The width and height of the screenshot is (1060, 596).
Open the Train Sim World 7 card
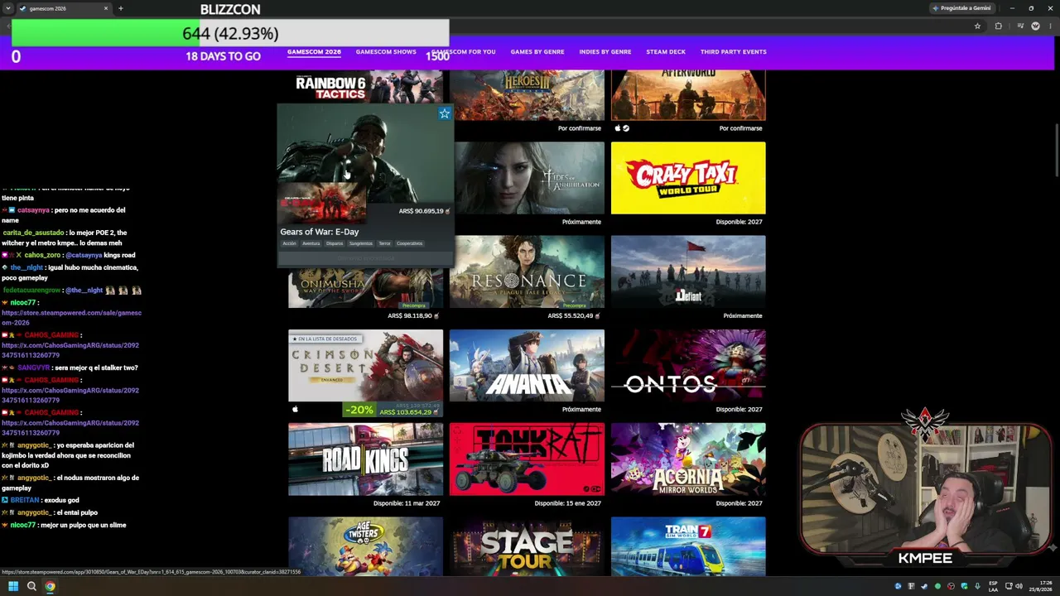pos(688,546)
